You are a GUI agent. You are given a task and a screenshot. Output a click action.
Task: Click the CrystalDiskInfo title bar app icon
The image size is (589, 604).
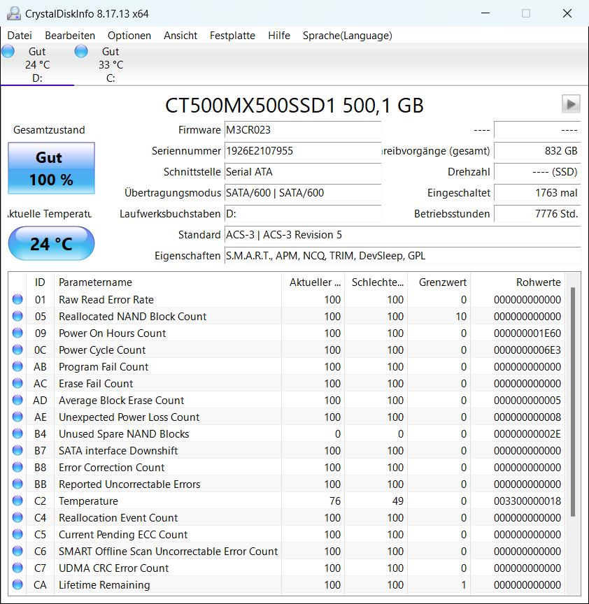pos(14,13)
